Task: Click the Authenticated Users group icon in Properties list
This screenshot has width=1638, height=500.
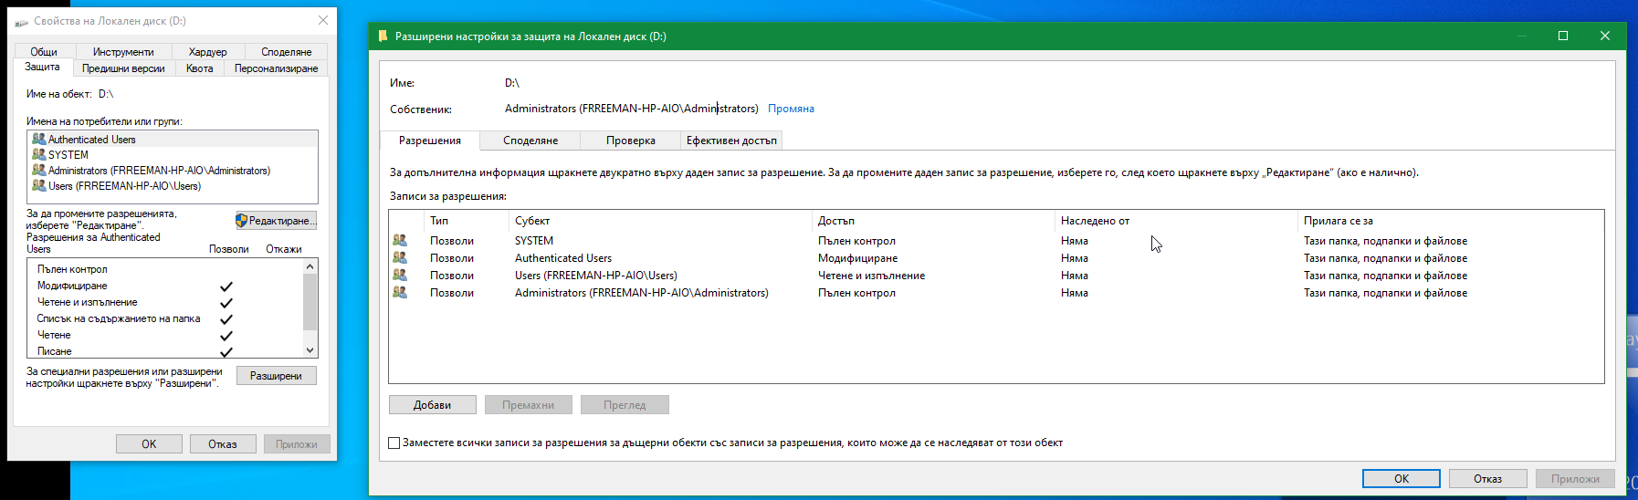Action: [x=39, y=140]
